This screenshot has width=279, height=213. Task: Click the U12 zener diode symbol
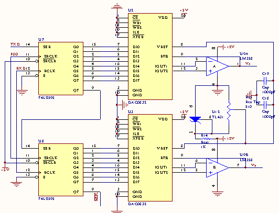pos(196,119)
